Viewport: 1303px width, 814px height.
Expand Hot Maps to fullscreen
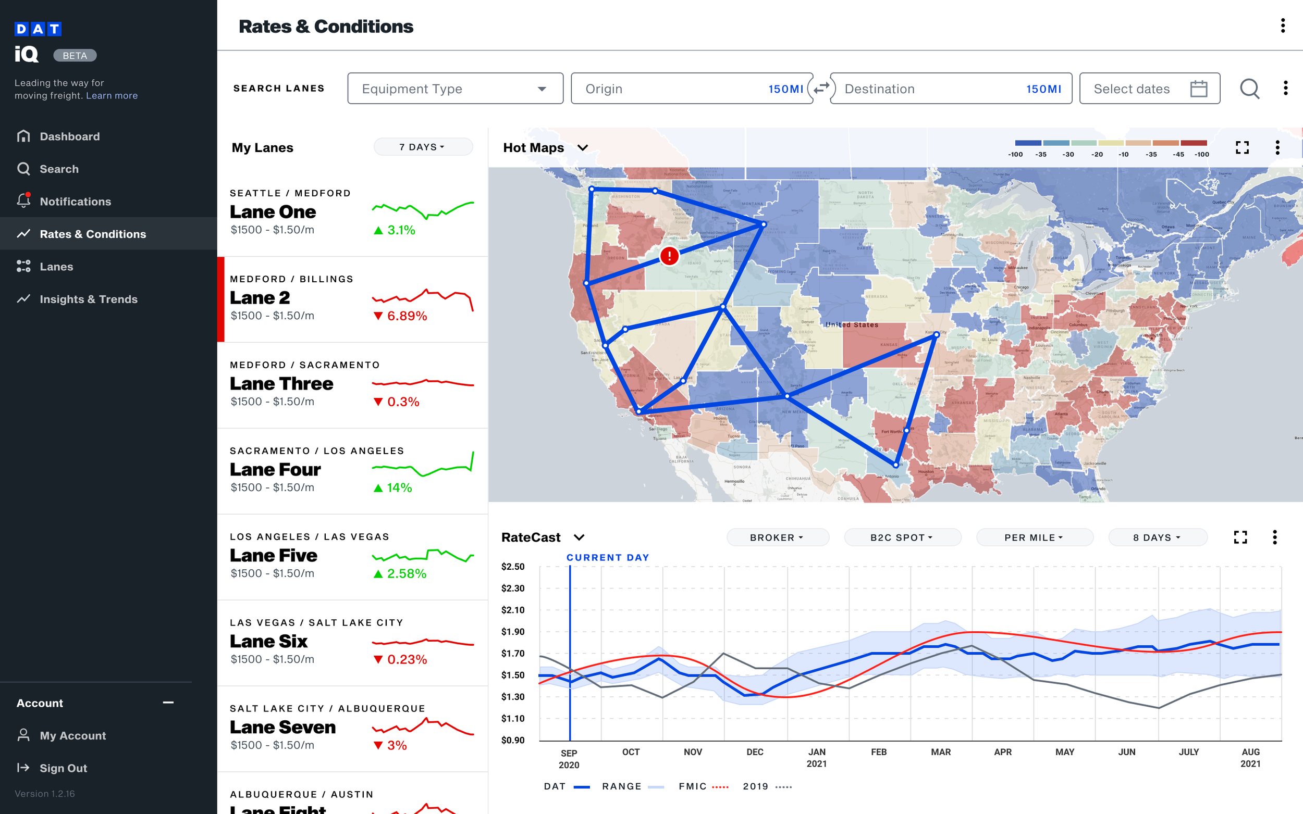click(1241, 147)
